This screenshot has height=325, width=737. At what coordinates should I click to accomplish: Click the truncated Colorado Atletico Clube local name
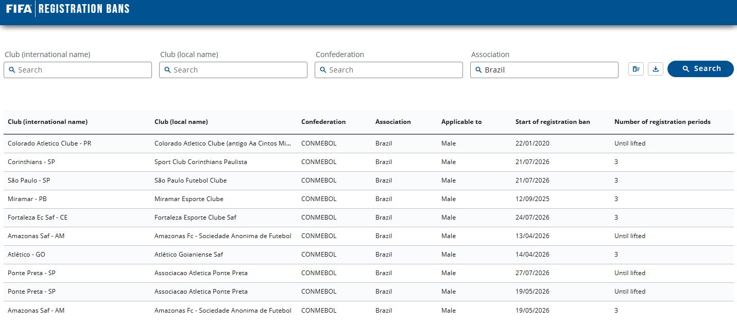point(223,143)
